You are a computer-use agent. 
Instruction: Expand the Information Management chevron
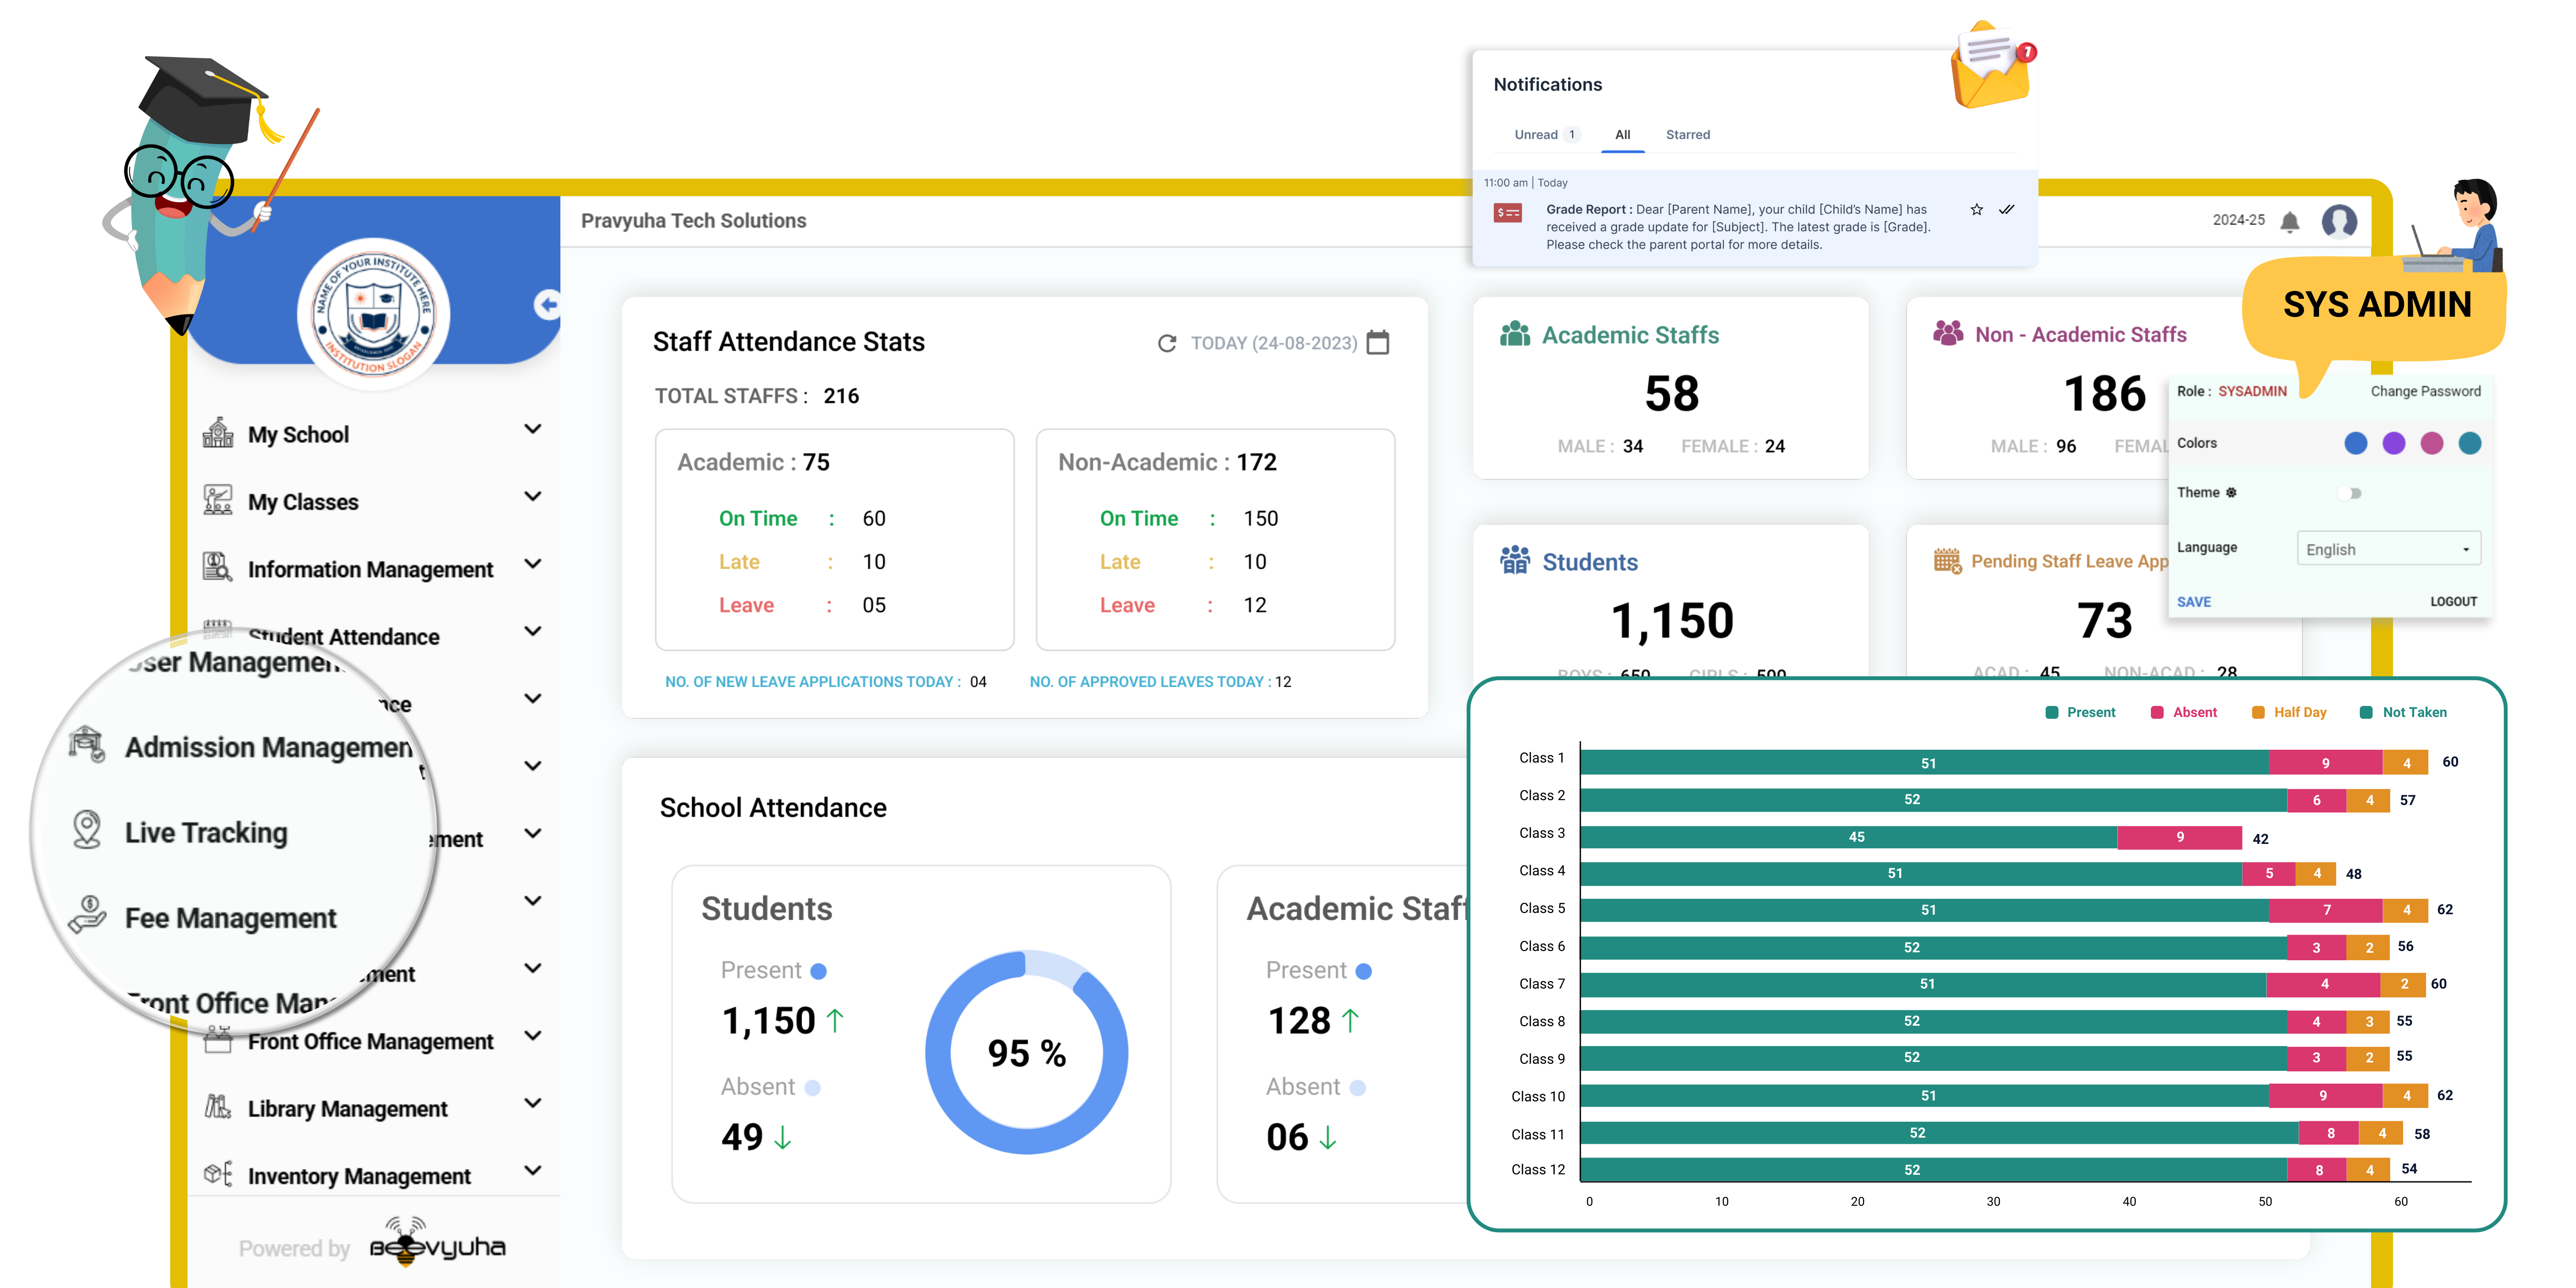[x=533, y=564]
